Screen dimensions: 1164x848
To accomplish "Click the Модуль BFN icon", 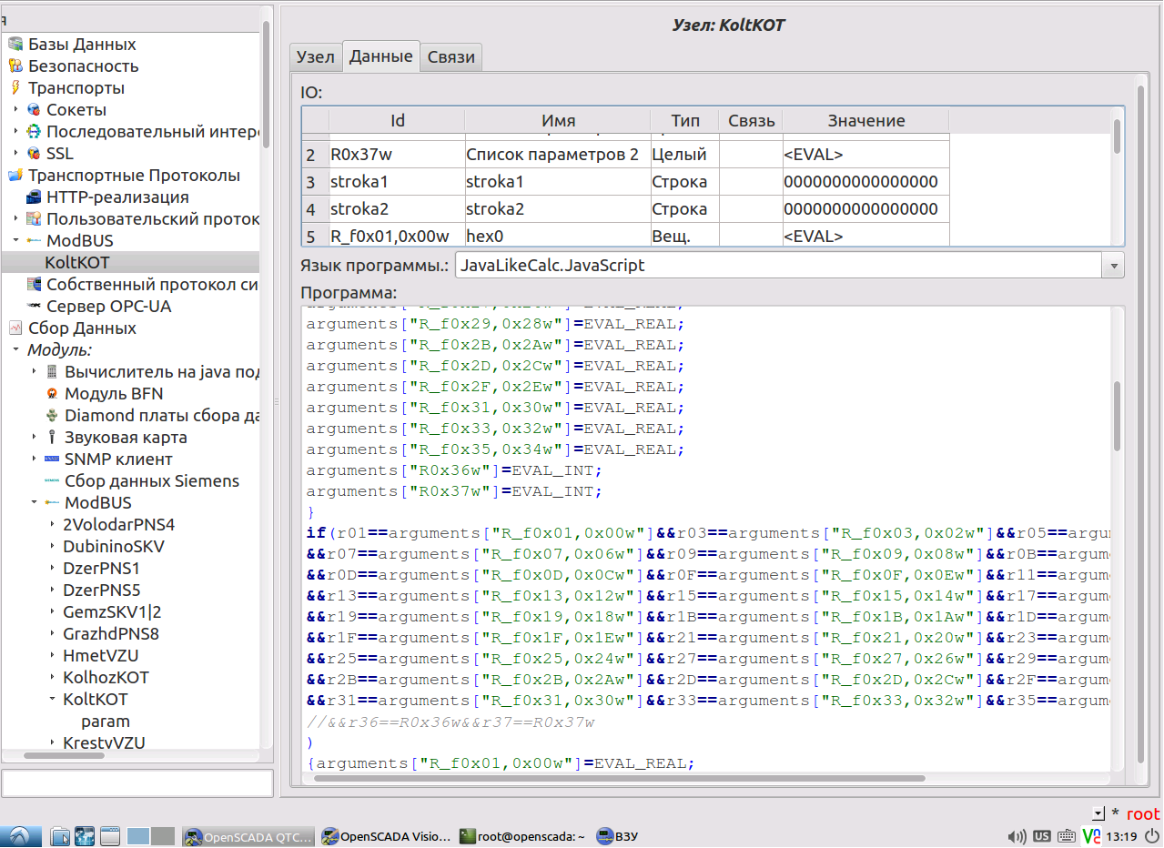I will (52, 394).
